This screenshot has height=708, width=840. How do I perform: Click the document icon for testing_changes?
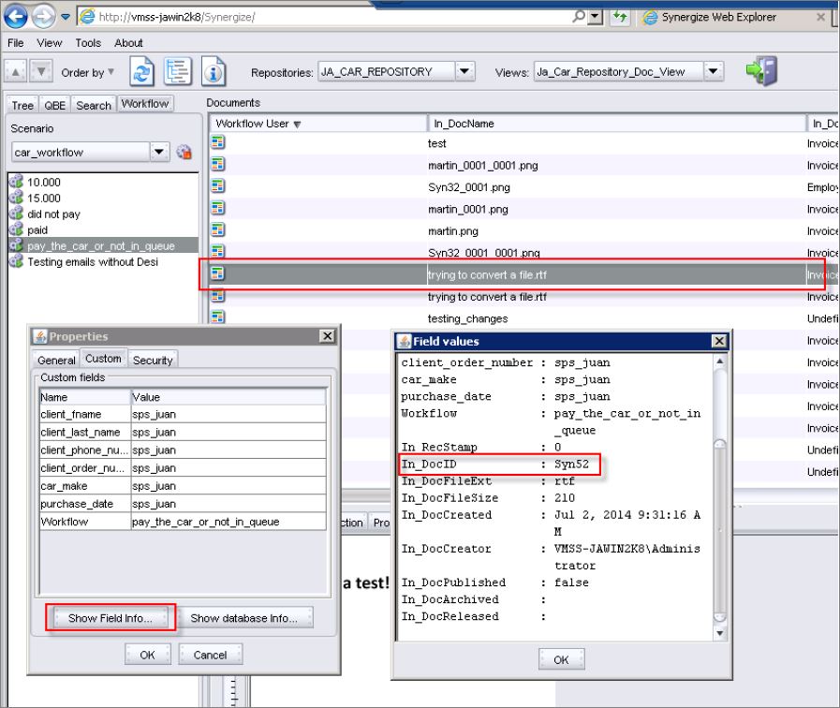[x=217, y=317]
